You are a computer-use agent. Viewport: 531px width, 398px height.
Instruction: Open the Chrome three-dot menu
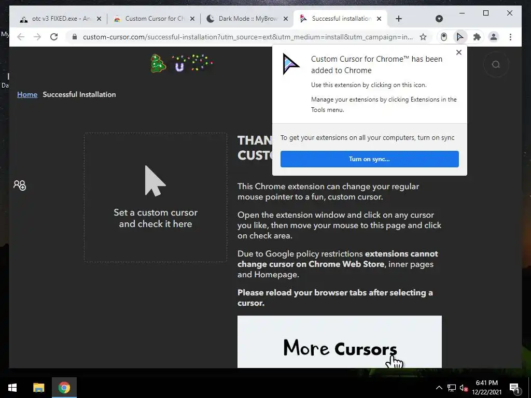click(x=510, y=37)
